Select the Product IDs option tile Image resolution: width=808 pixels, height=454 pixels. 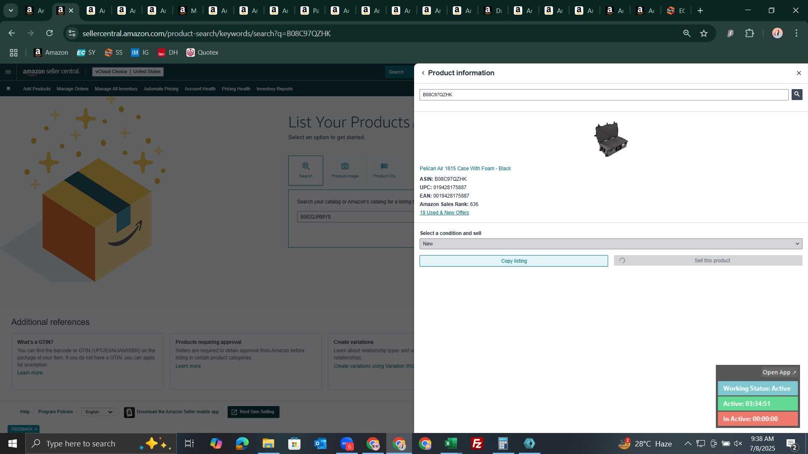(x=384, y=170)
